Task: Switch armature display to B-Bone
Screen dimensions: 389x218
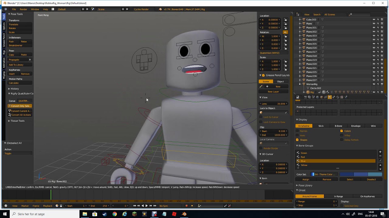Action: click(338, 126)
